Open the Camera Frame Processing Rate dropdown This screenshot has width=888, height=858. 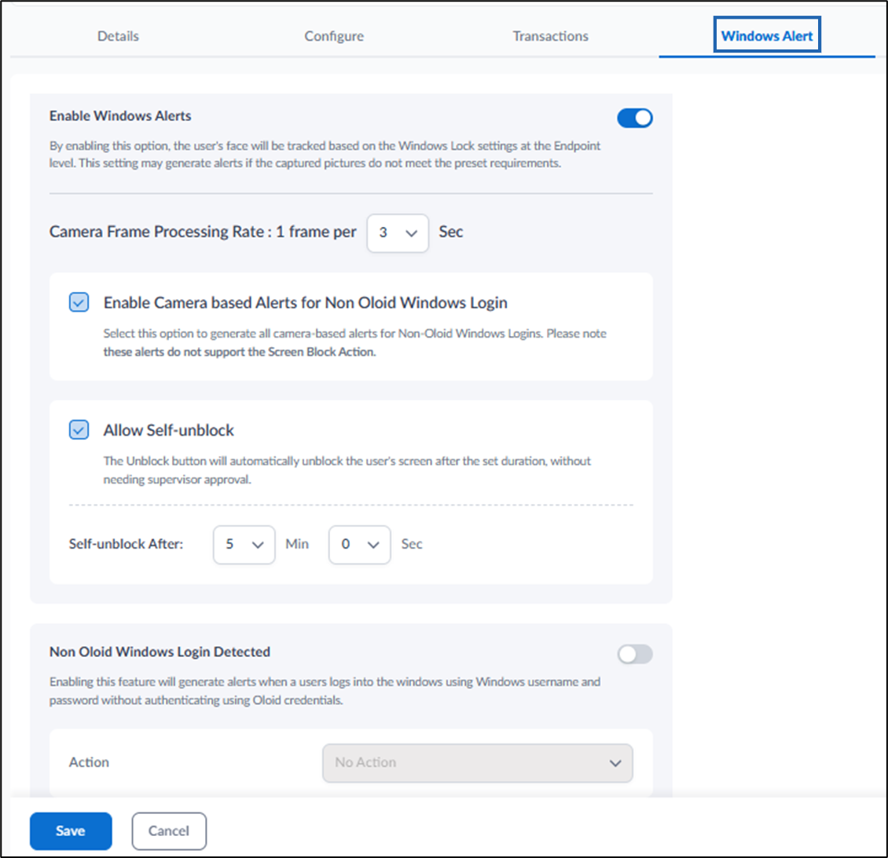[398, 233]
